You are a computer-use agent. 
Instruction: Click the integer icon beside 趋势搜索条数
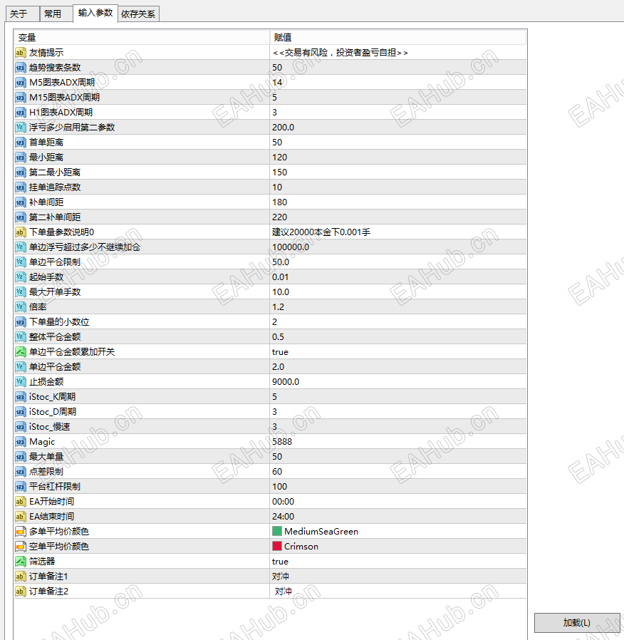coord(21,68)
